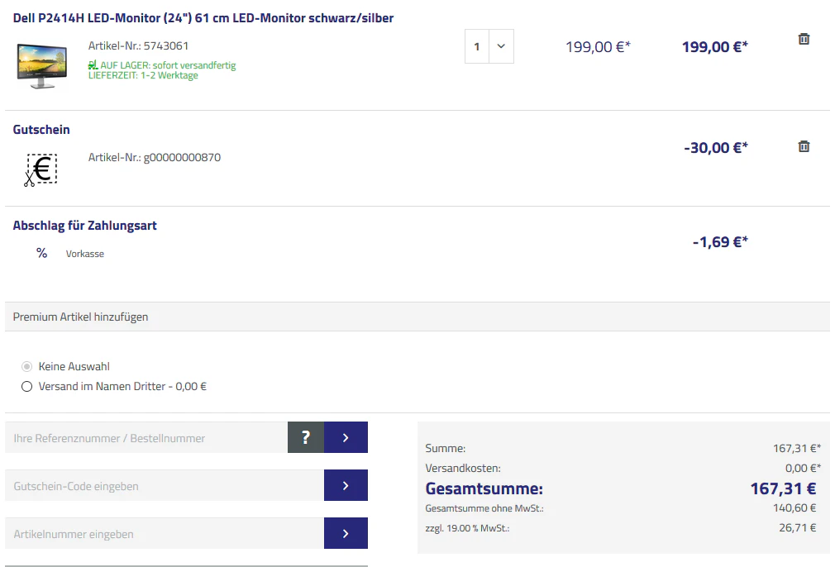The height and width of the screenshot is (567, 835).
Task: Open the Dell P2414H LED-Monitor title link
Action: click(203, 18)
